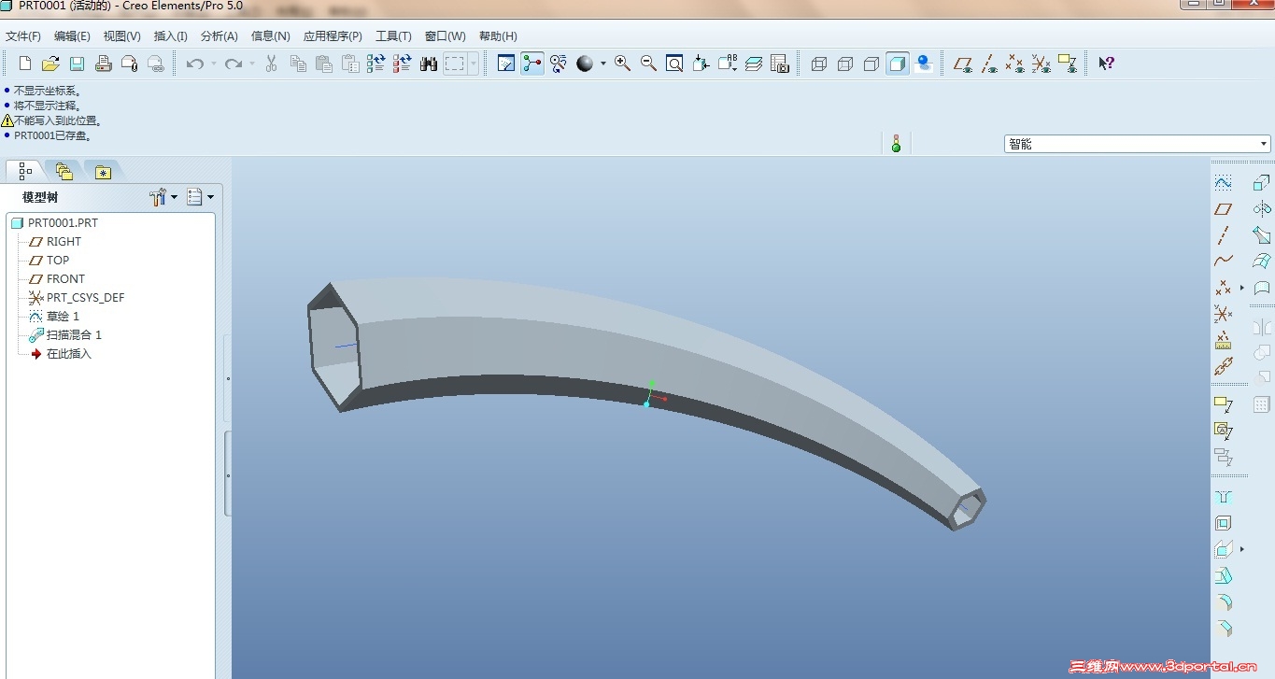Screen dimensions: 1275x679
Task: Open the binoculars Find tool
Action: tap(429, 64)
